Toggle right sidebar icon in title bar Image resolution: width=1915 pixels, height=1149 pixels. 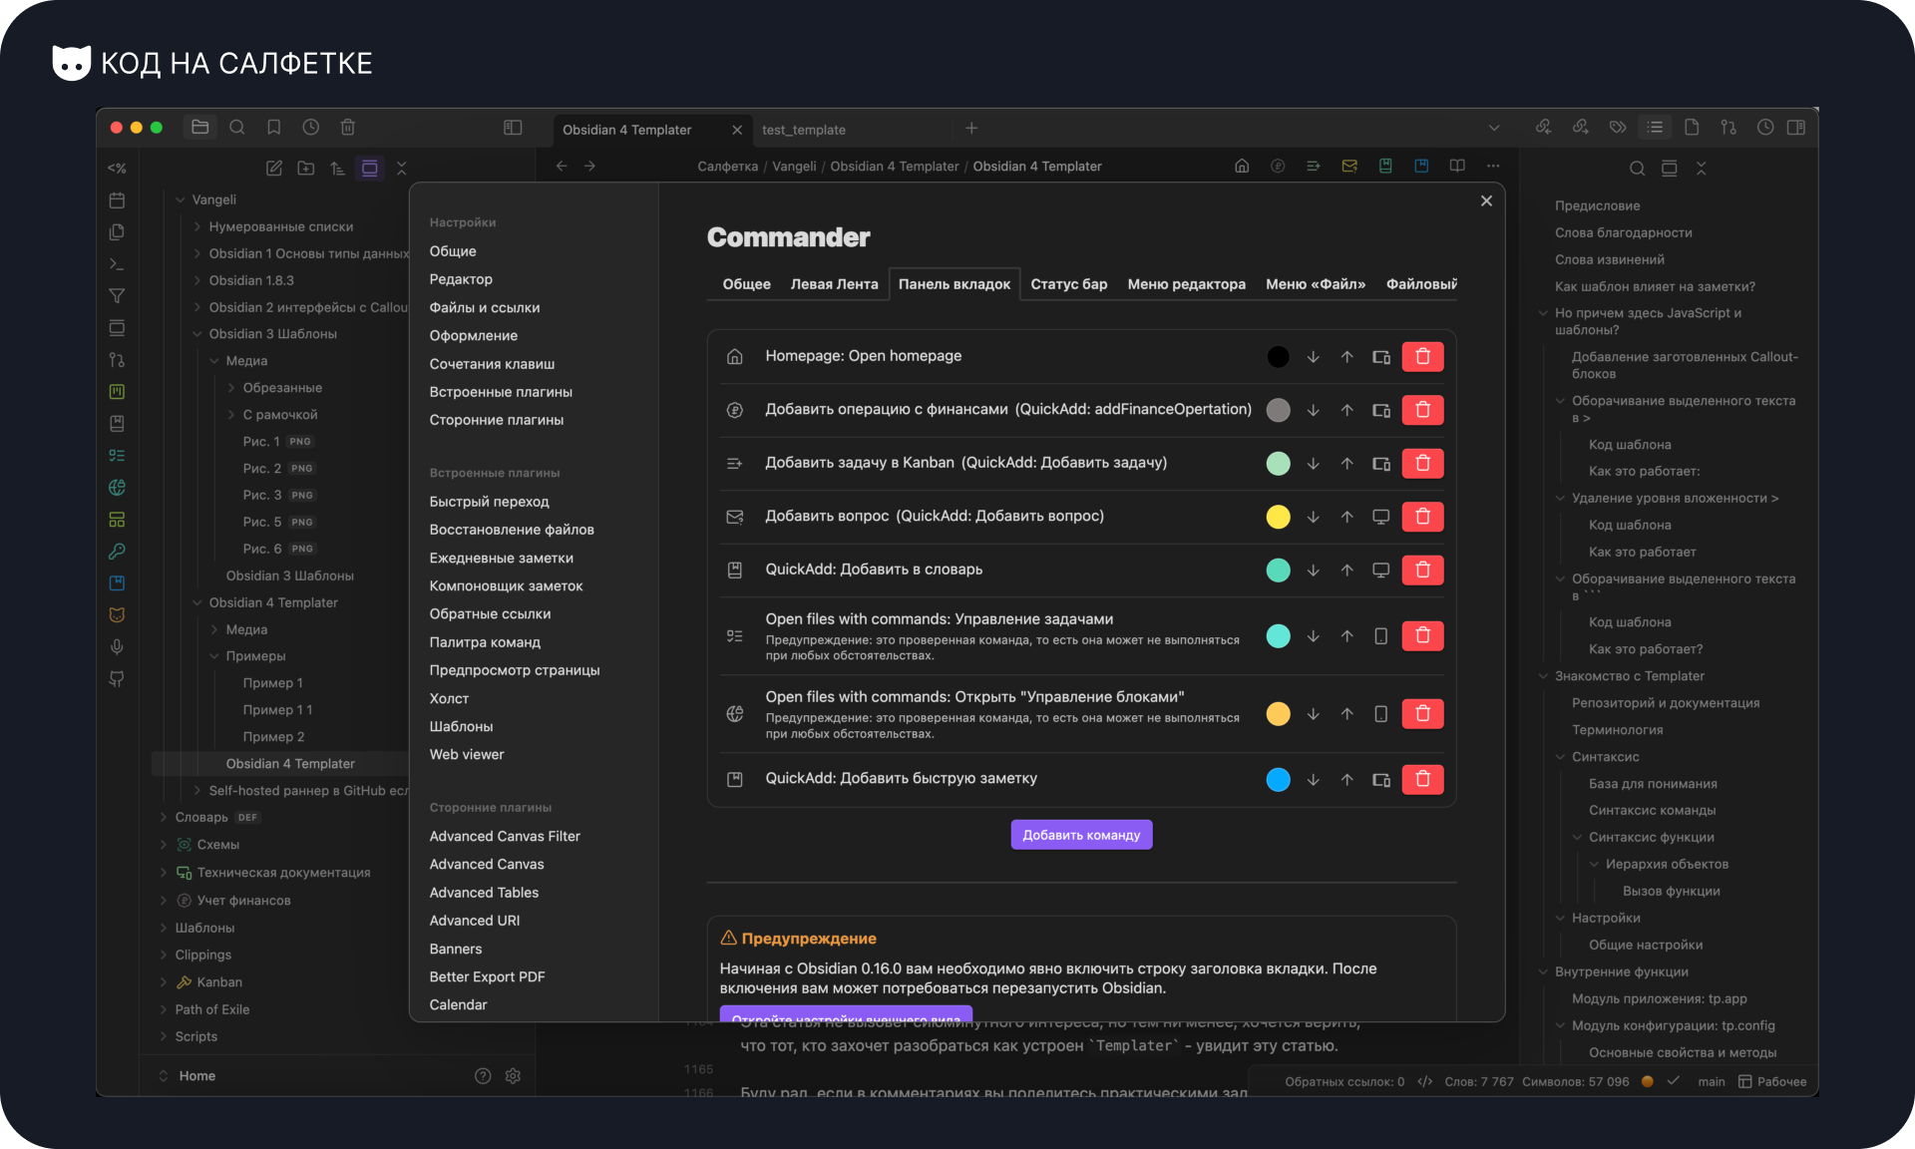[x=1796, y=127]
